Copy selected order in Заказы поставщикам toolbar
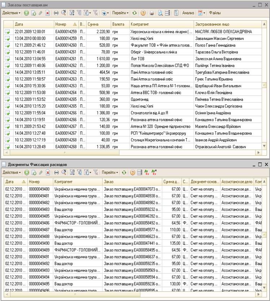 click(x=34, y=13)
